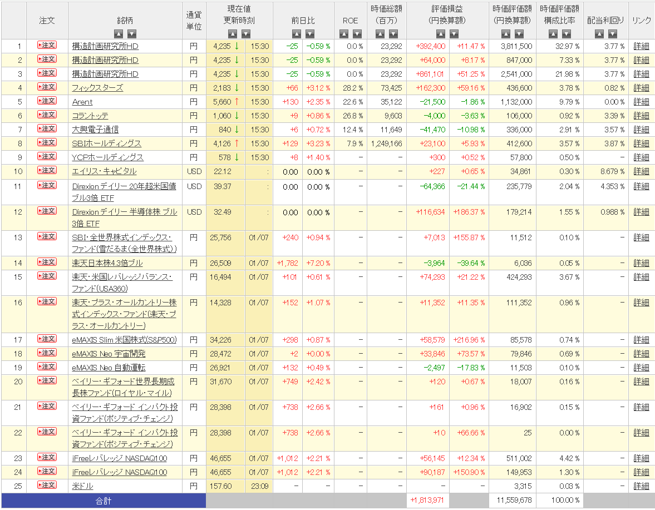The width and height of the screenshot is (655, 510).
Task: Select 配当利回り value 8.679 %
Action: pyautogui.click(x=612, y=171)
